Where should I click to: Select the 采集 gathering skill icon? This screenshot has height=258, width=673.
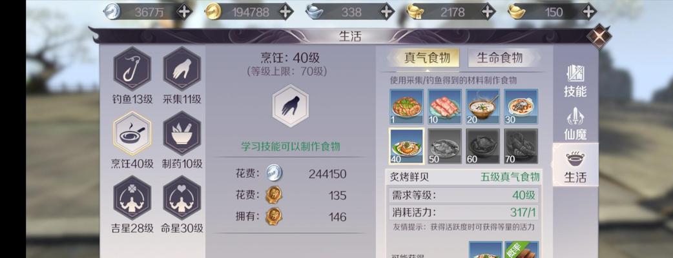tap(181, 70)
